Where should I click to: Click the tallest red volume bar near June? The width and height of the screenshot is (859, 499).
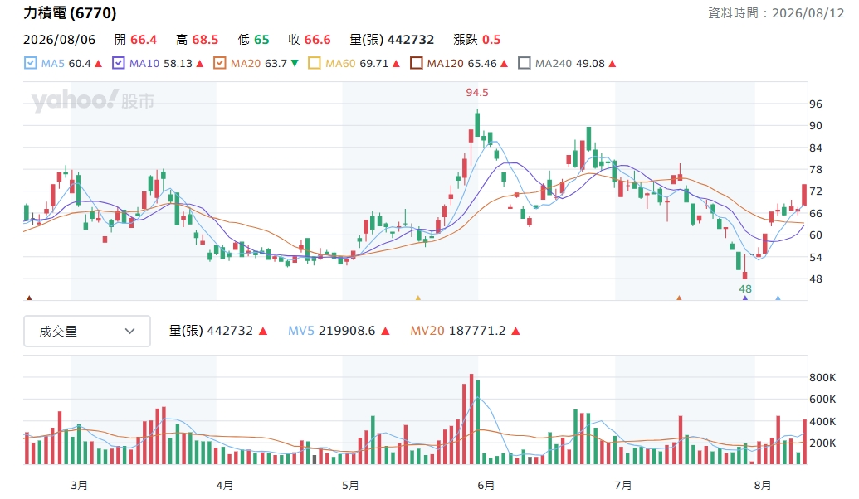pos(471,419)
